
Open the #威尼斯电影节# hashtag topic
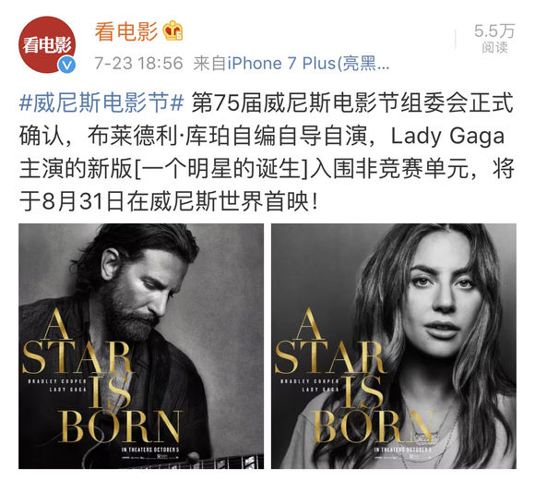pyautogui.click(x=101, y=102)
